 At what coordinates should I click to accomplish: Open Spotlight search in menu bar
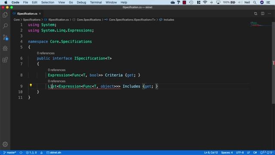click(x=255, y=2)
